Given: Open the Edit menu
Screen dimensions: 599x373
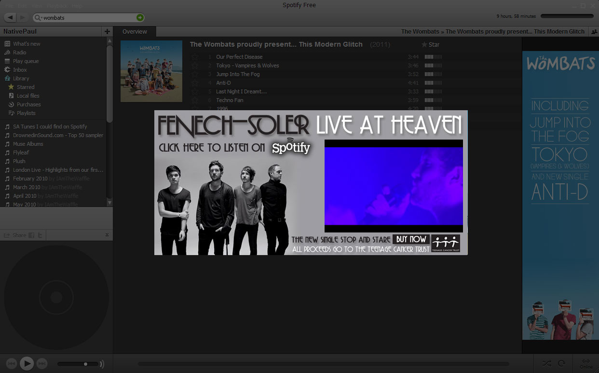Looking at the screenshot, I should [22, 6].
